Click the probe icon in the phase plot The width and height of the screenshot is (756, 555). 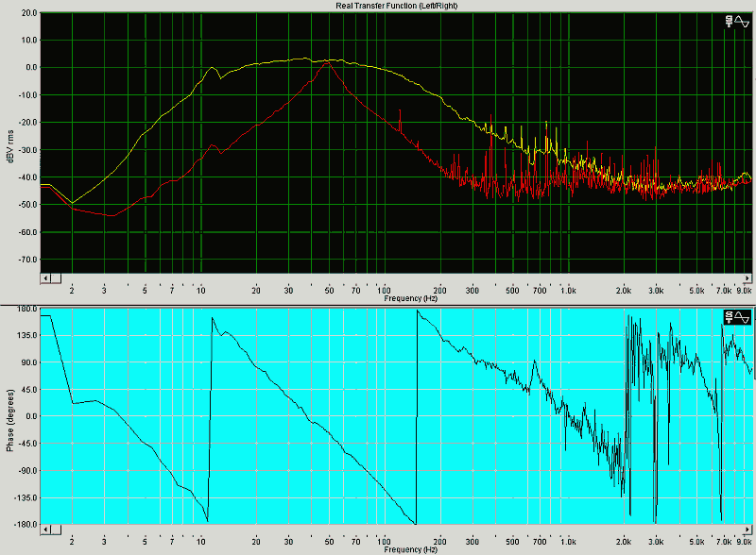pos(729,317)
